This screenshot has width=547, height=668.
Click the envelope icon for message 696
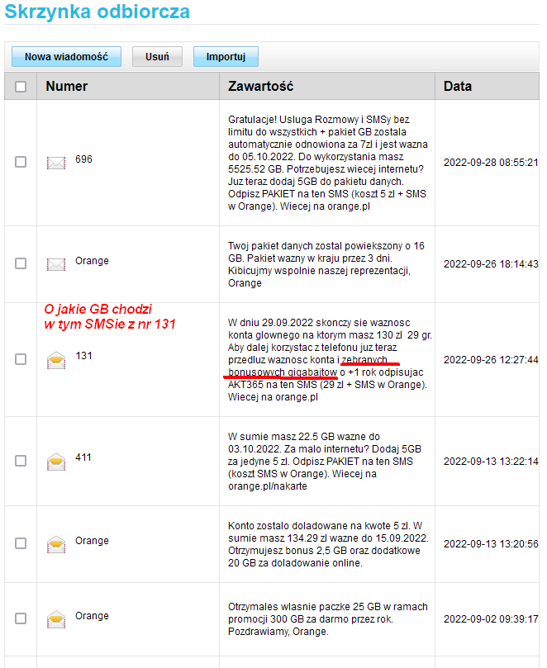[x=56, y=163]
